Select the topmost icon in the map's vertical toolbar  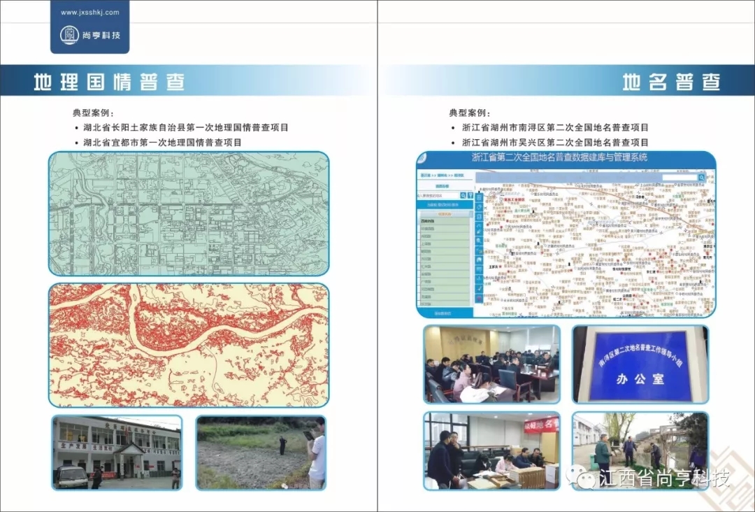pos(479,197)
